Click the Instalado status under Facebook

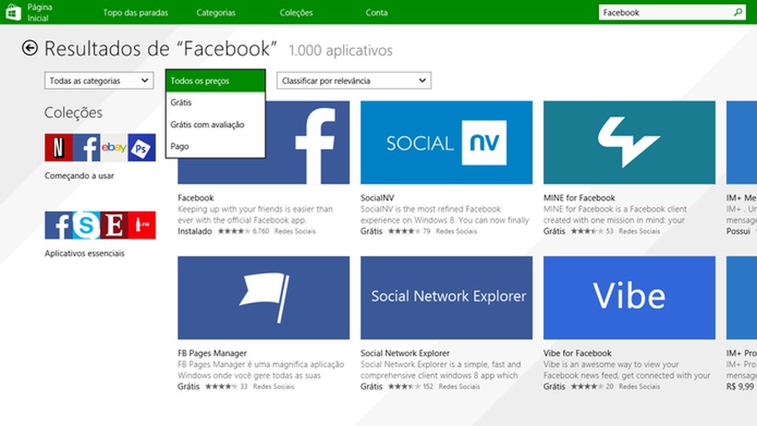[x=195, y=231]
